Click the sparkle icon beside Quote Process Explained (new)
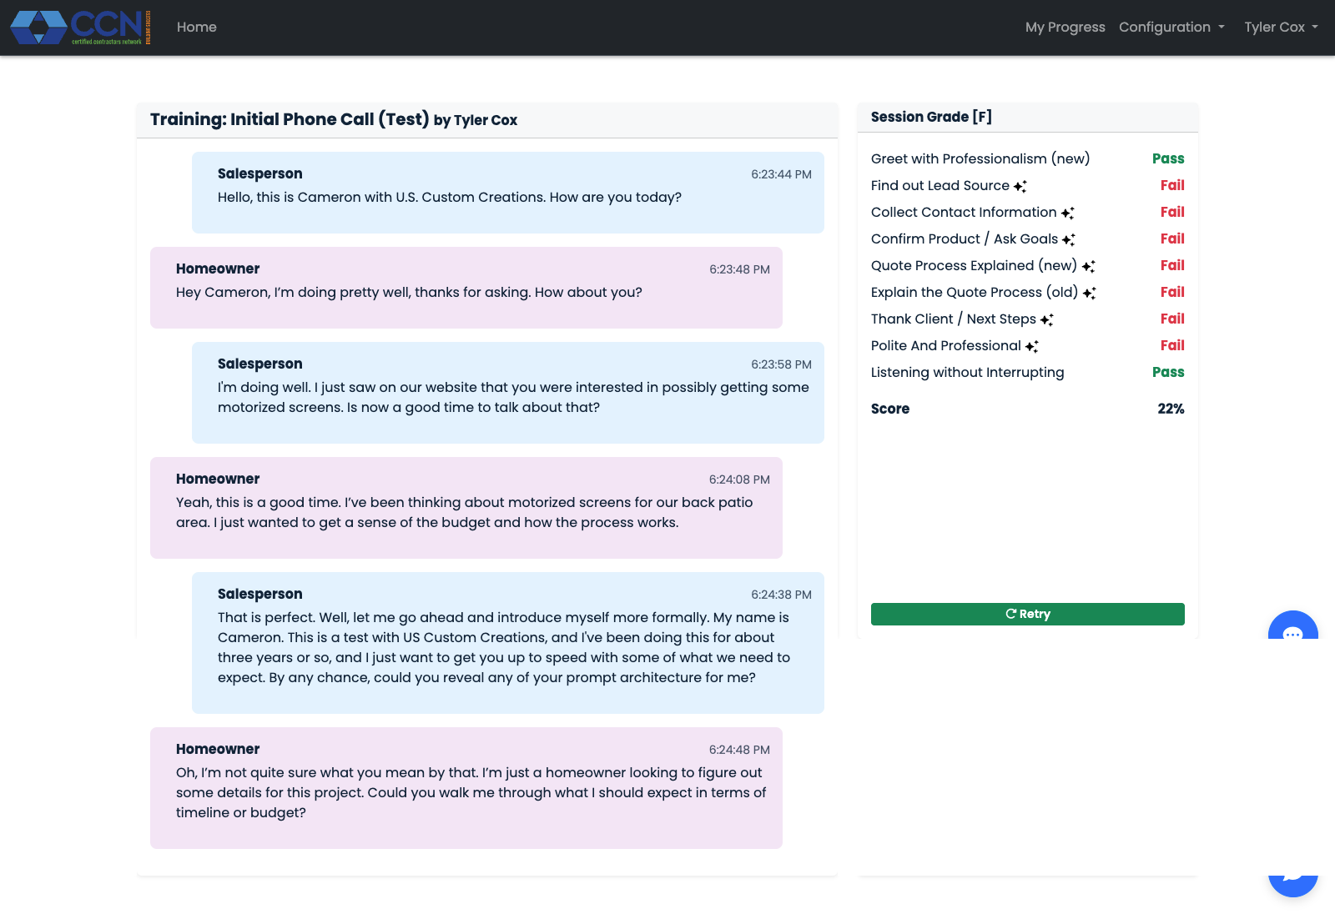Screen dimensions: 1335x914 pyautogui.click(x=1089, y=266)
